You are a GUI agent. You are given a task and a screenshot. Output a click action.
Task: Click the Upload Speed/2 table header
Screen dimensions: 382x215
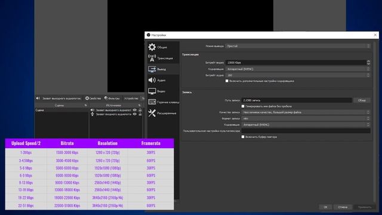click(x=26, y=143)
